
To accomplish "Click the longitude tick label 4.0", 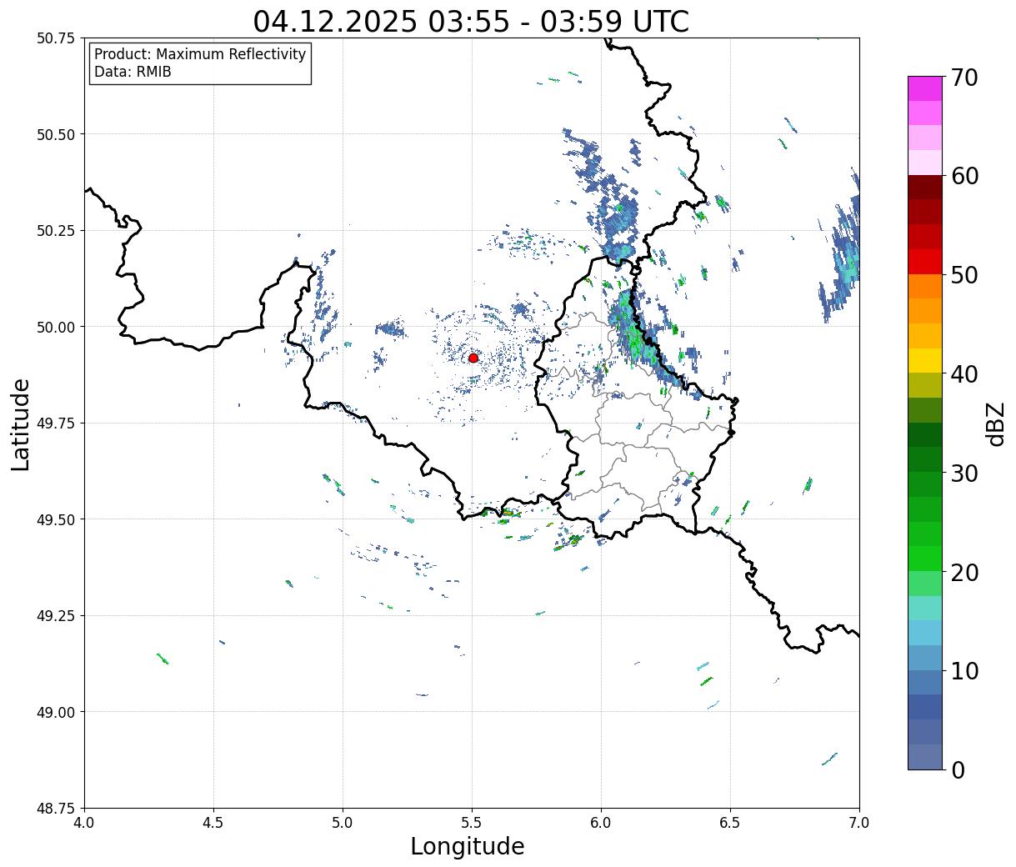I will (x=84, y=823).
